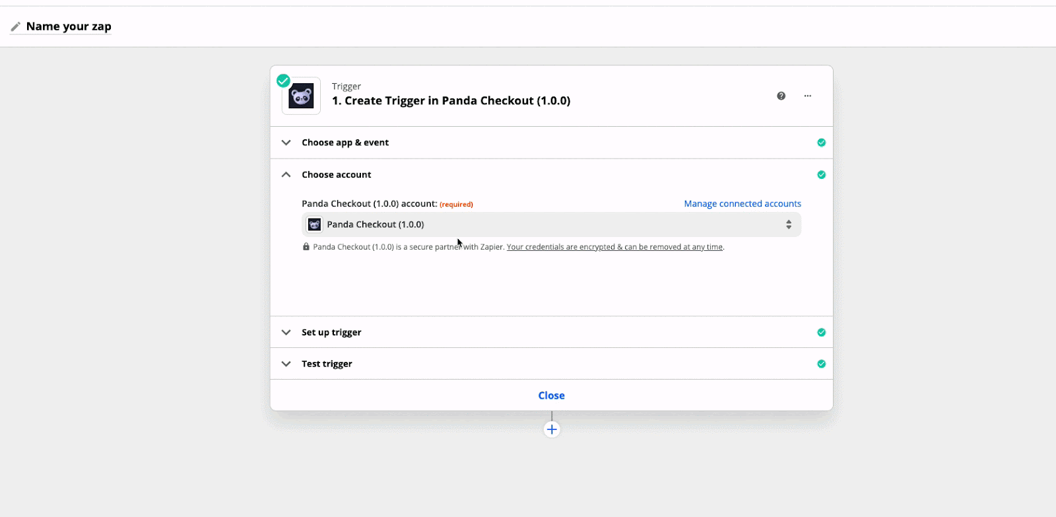This screenshot has height=517, width=1056.
Task: Click the Panda Checkout app logo in trigger header
Action: click(302, 96)
